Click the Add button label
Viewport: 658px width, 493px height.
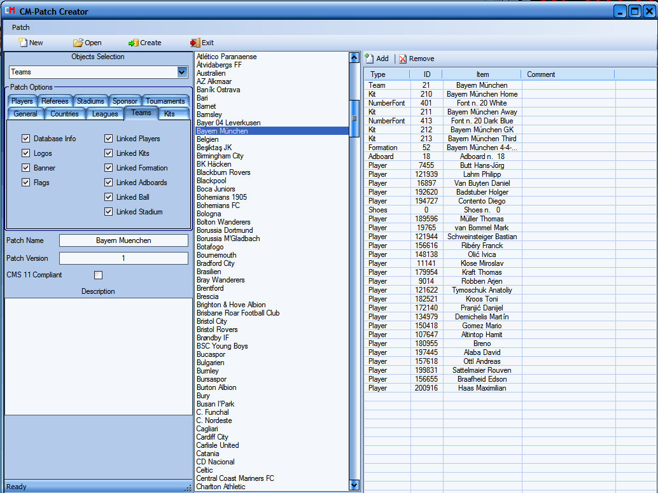point(382,59)
